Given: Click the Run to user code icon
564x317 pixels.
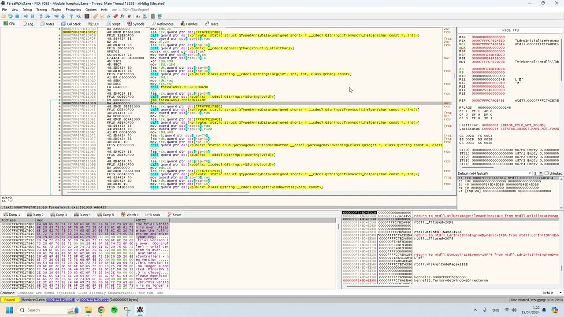Looking at the screenshot, I should [x=78, y=16].
